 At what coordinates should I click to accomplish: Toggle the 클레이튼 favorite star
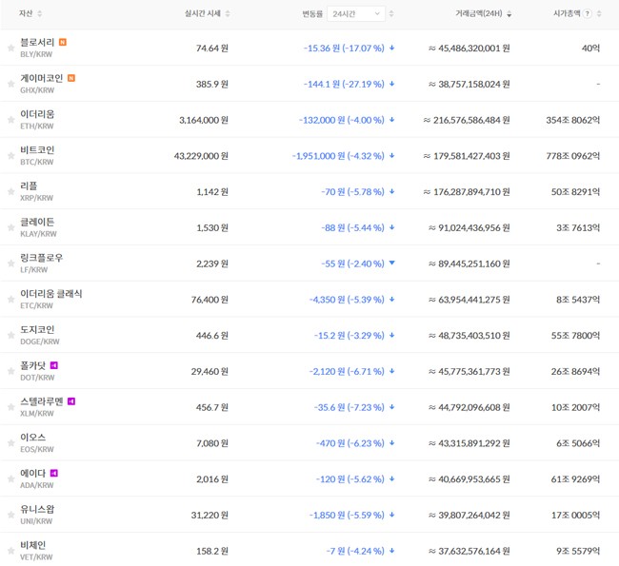11,227
